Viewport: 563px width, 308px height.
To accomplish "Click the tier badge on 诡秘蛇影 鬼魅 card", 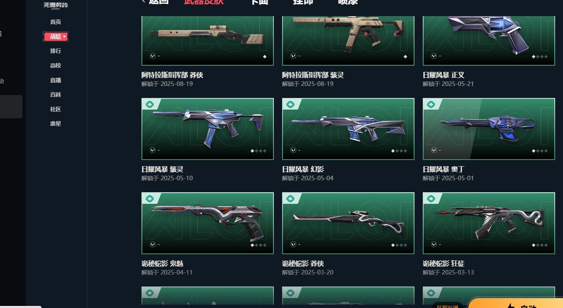I will click(150, 198).
